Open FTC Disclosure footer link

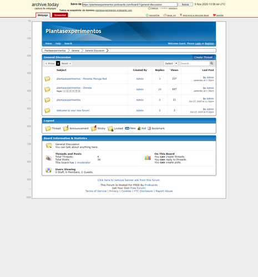pyautogui.click(x=143, y=191)
